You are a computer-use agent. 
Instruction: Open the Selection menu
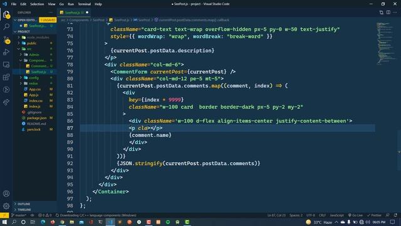(37, 4)
